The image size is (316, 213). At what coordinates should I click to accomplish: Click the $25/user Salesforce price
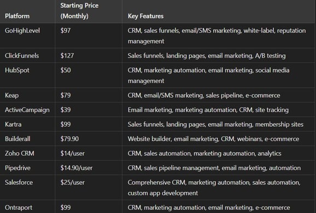73,182
